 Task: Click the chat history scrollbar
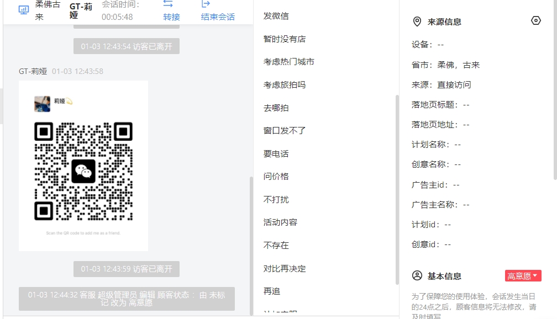(251, 246)
